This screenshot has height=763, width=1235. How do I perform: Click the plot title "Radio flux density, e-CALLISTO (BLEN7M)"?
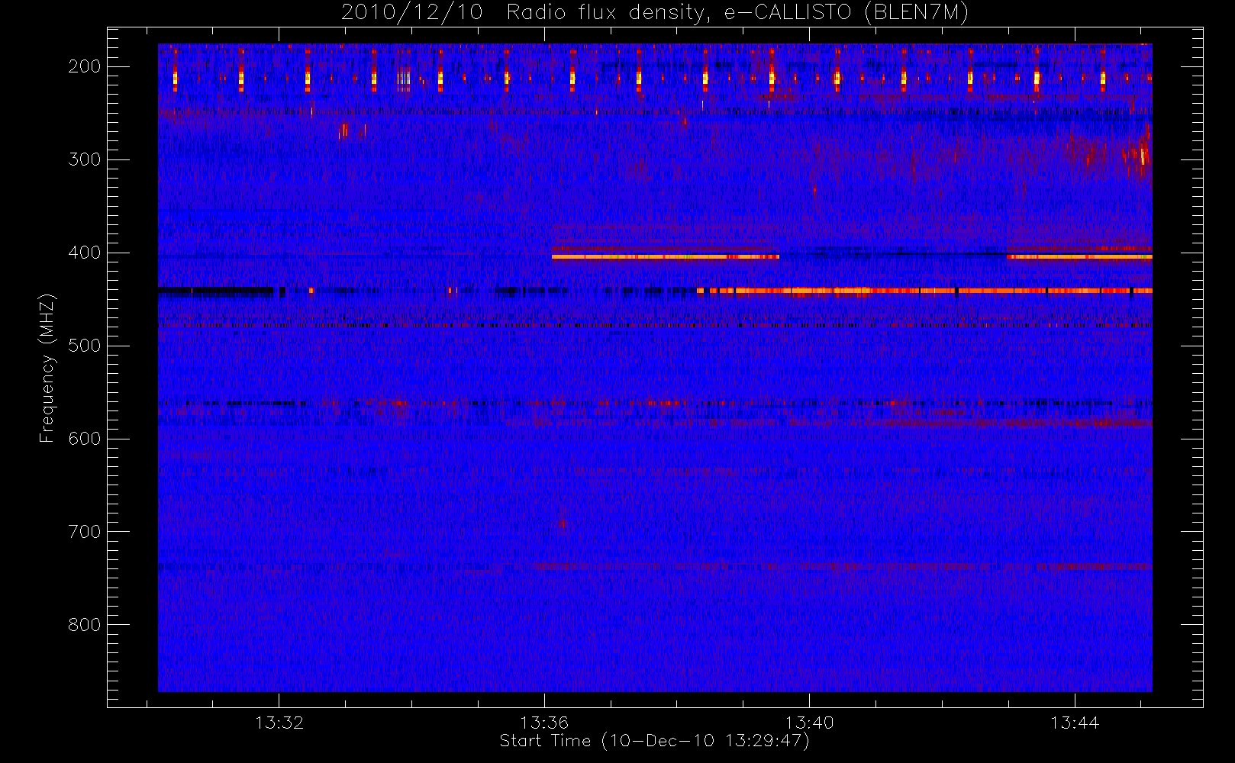tap(737, 12)
